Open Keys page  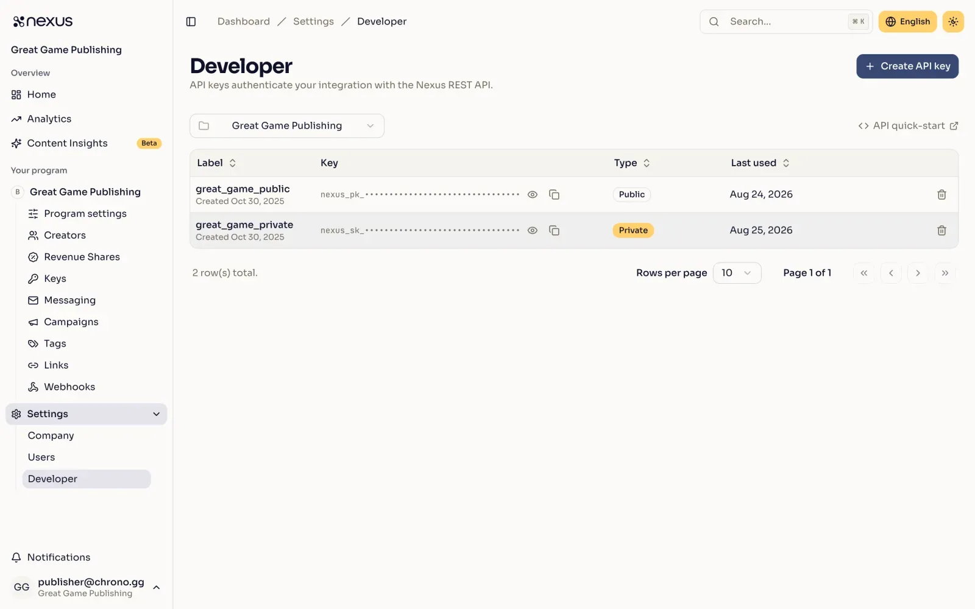(87, 278)
